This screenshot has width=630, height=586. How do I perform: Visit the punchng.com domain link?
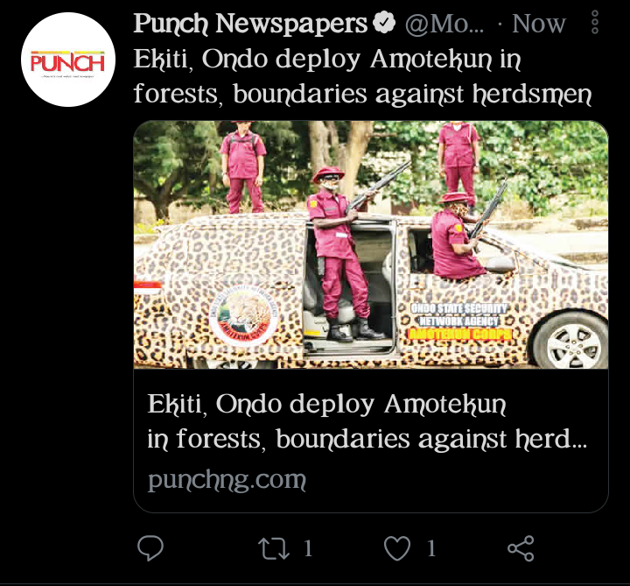tap(227, 480)
